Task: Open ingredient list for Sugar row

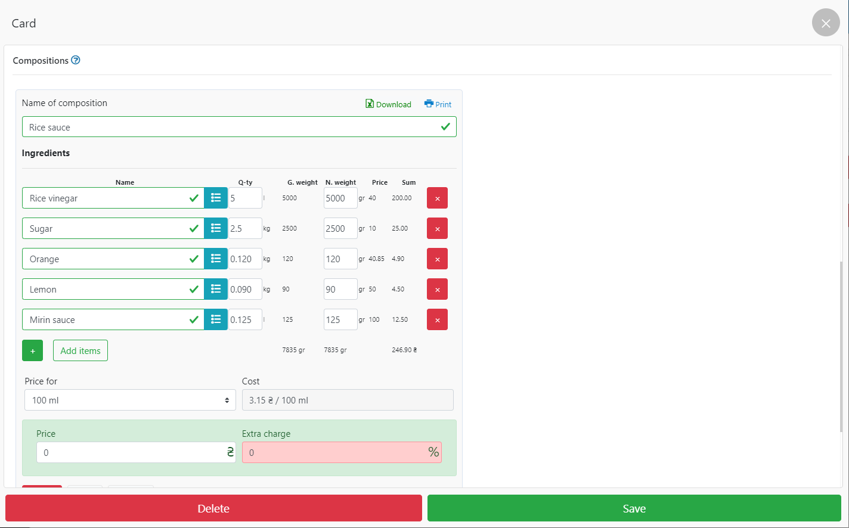Action: pos(216,228)
